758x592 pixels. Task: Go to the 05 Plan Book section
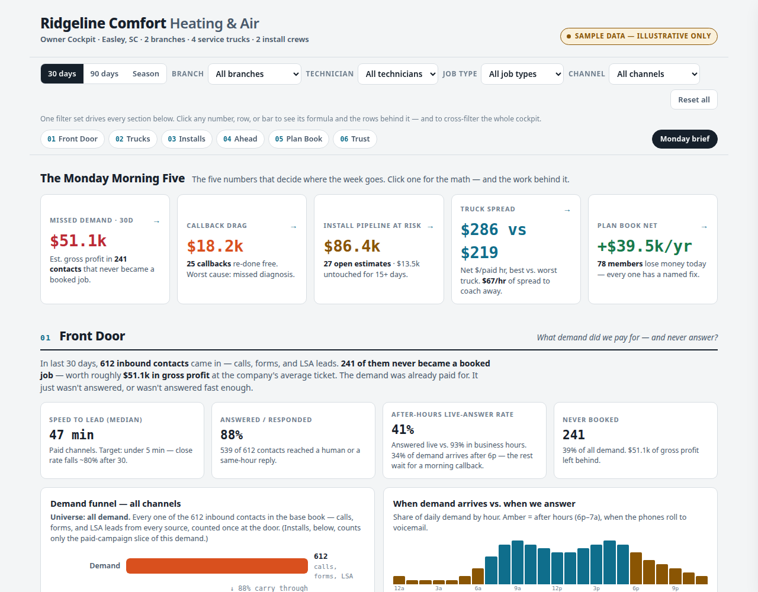click(299, 139)
